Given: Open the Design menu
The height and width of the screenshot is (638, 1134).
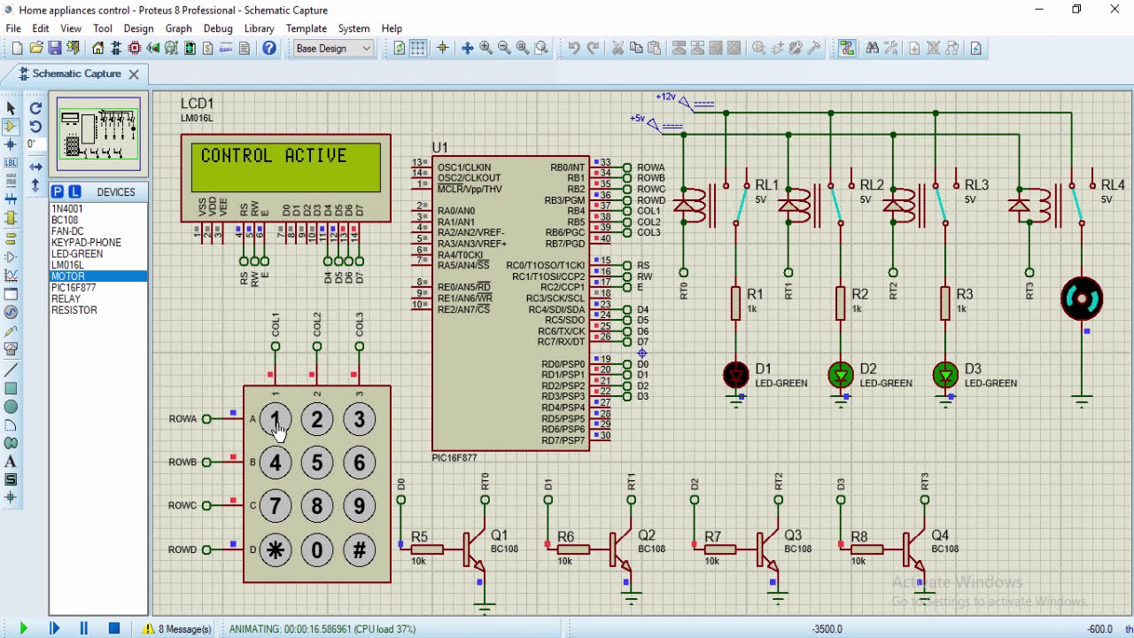Looking at the screenshot, I should (138, 28).
